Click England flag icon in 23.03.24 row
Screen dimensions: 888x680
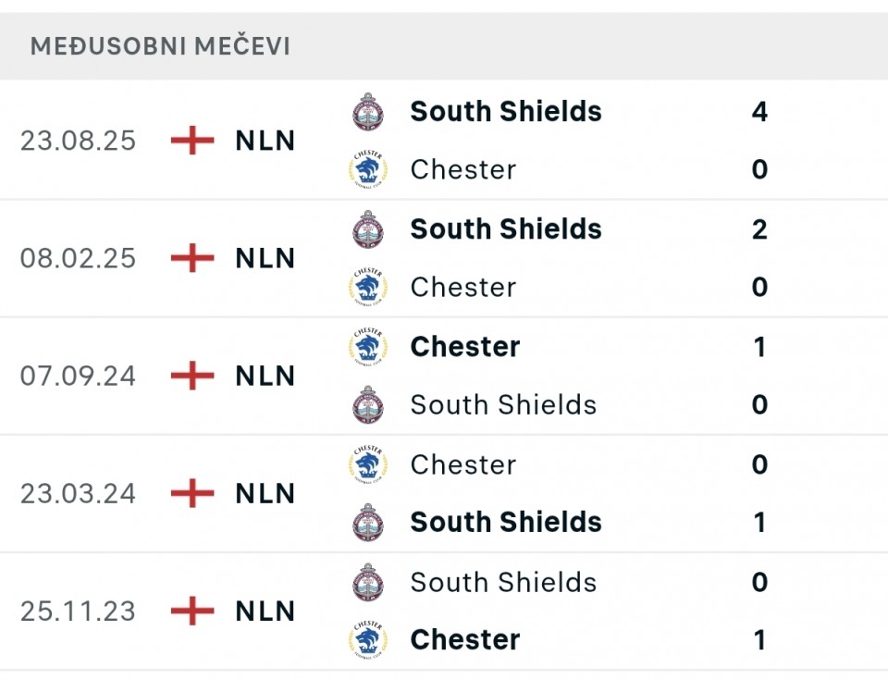[x=192, y=493]
